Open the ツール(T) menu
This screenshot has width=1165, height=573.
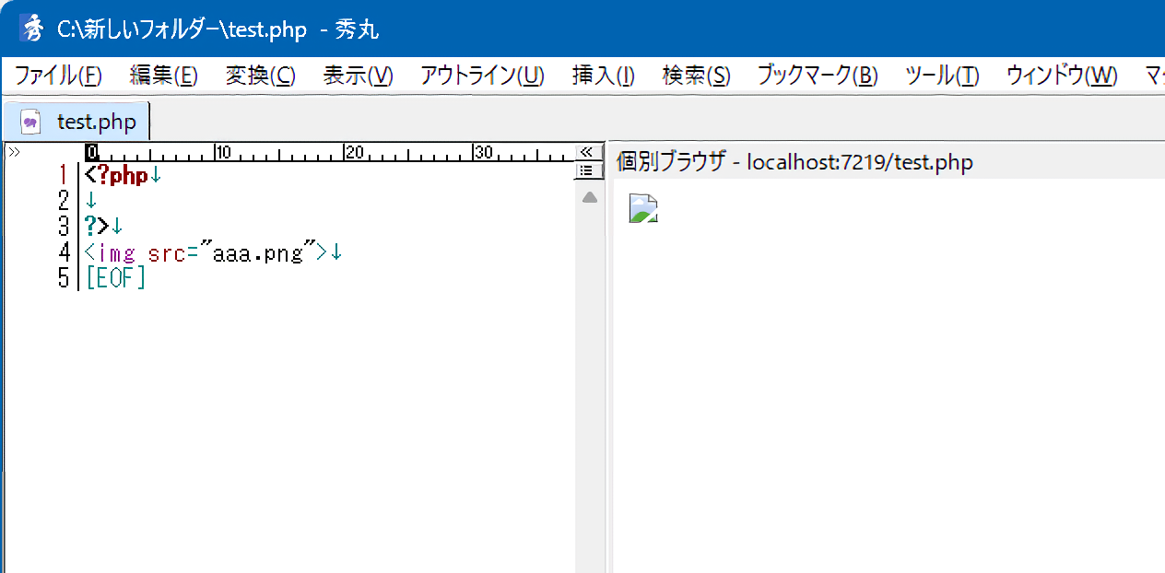tap(941, 76)
